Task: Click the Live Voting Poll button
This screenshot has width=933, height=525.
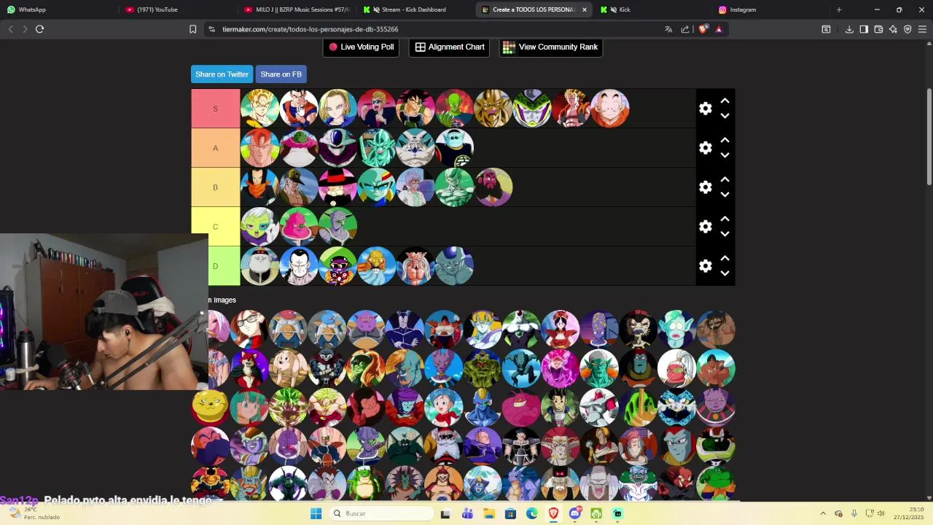Action: pos(361,47)
